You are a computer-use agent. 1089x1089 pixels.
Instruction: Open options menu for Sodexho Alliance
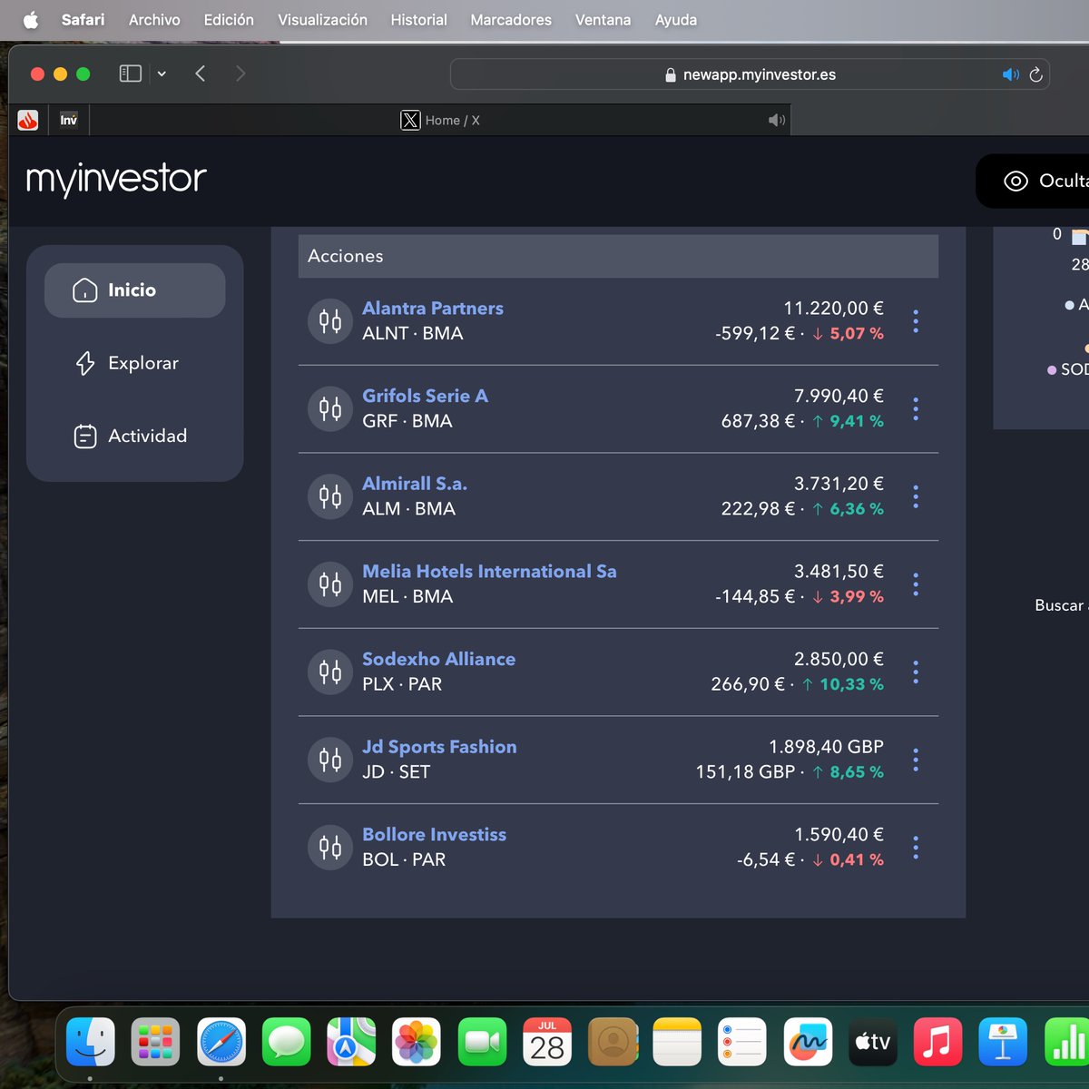tap(916, 672)
